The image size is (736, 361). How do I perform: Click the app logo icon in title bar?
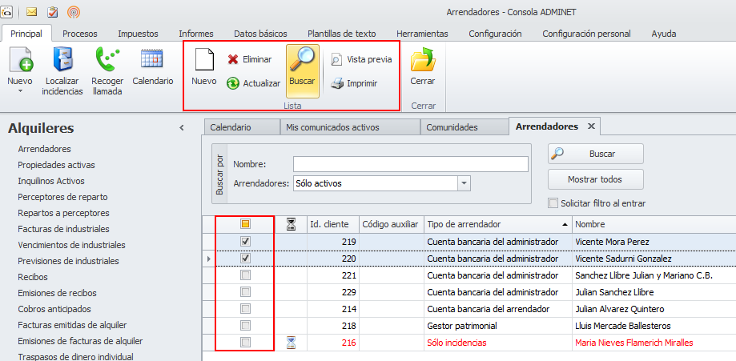[x=6, y=12]
